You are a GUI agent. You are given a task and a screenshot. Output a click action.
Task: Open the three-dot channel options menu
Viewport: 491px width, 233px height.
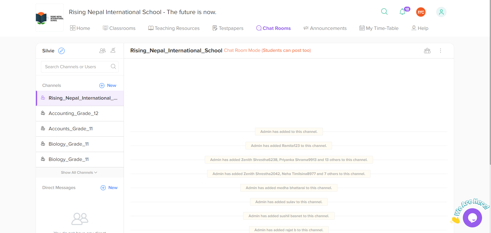440,51
